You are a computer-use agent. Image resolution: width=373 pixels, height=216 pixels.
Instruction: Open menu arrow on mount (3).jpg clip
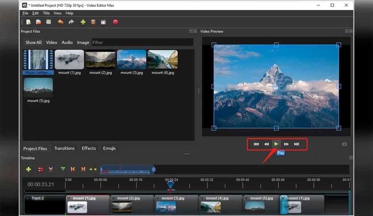click(x=158, y=198)
